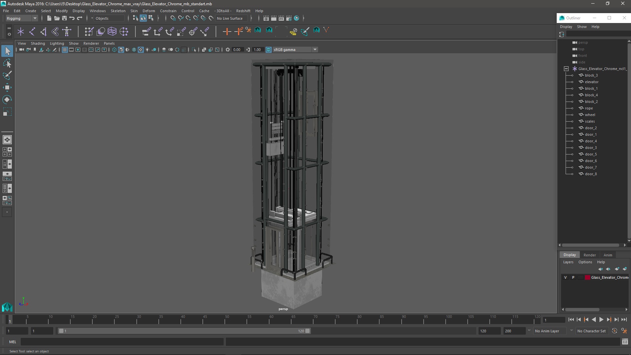This screenshot has height=355, width=631.
Task: Open viewport Shading menu
Action: [38, 43]
